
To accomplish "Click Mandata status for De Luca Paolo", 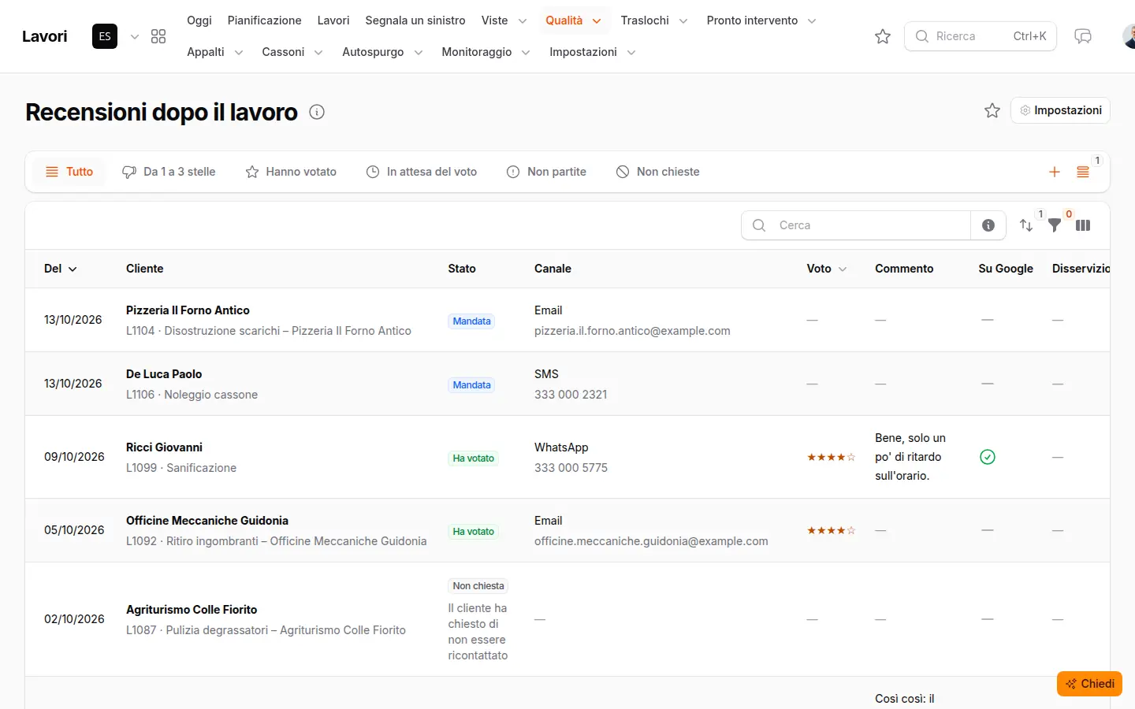I will tap(471, 385).
